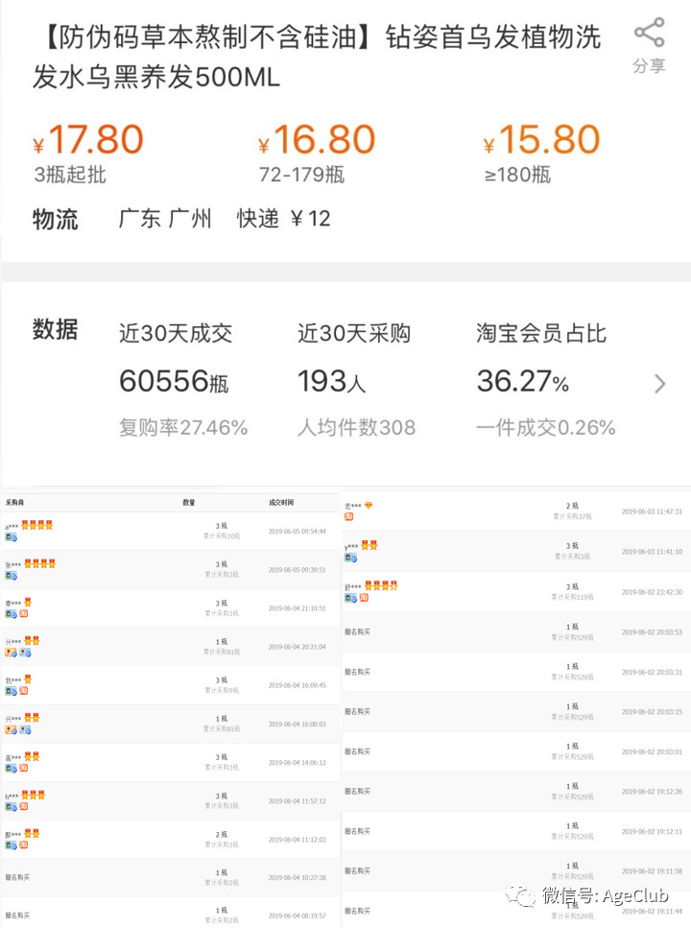This screenshot has height=928, width=691.
Task: Click the 成交时间 column header
Action: pos(281,502)
